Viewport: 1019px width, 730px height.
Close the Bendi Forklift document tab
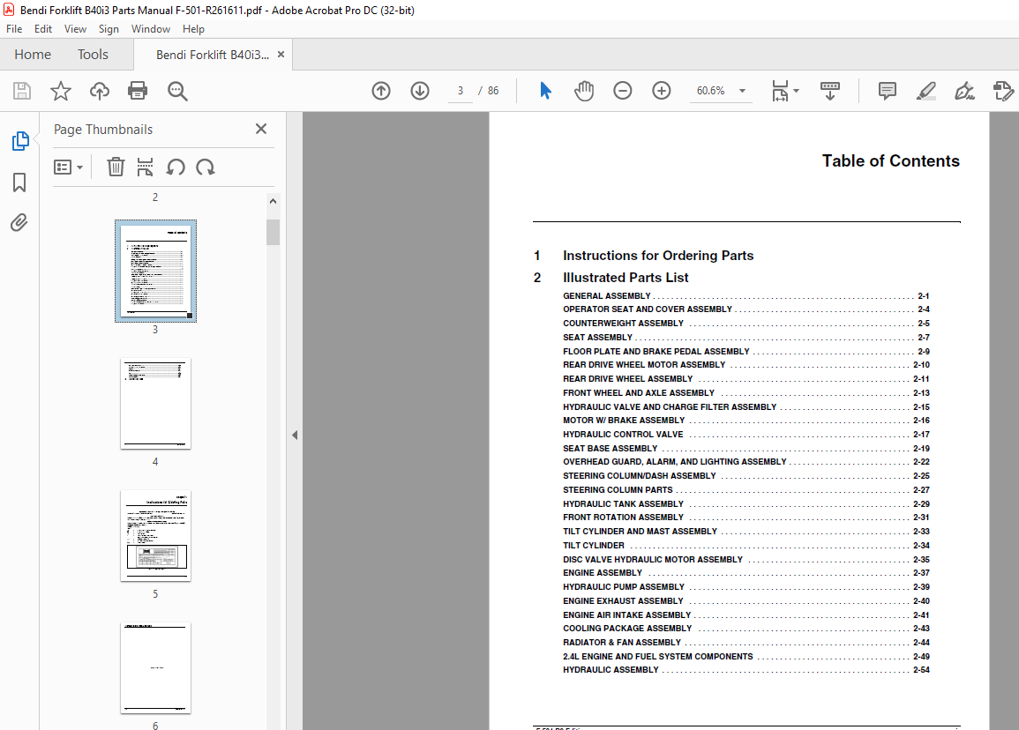click(281, 55)
